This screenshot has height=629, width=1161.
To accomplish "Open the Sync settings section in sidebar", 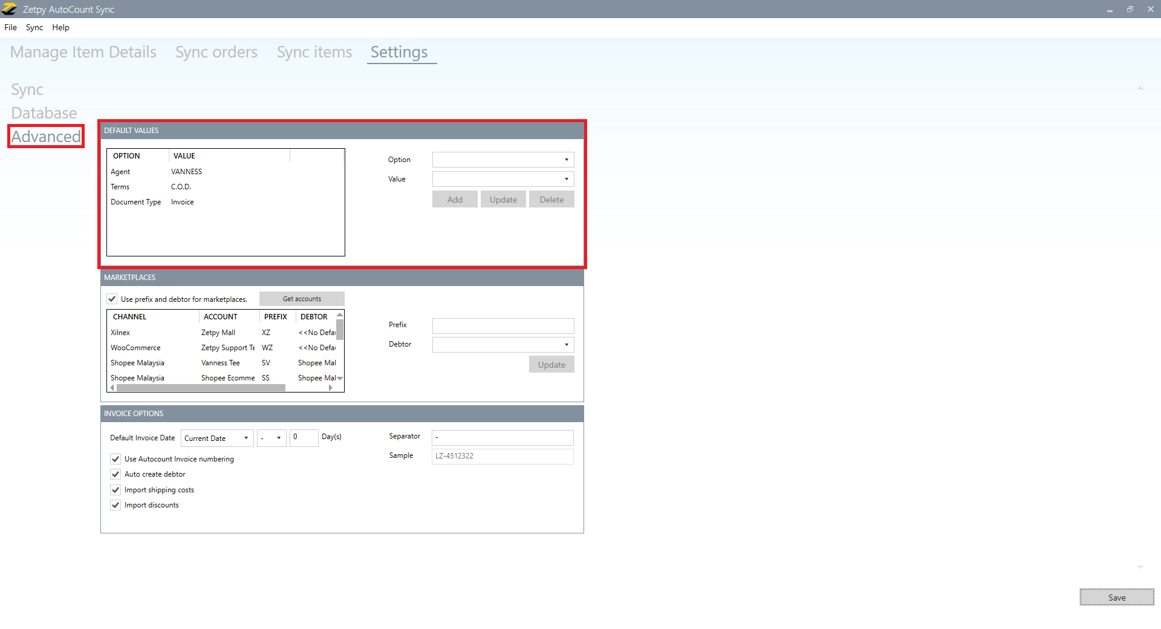I will (27, 90).
